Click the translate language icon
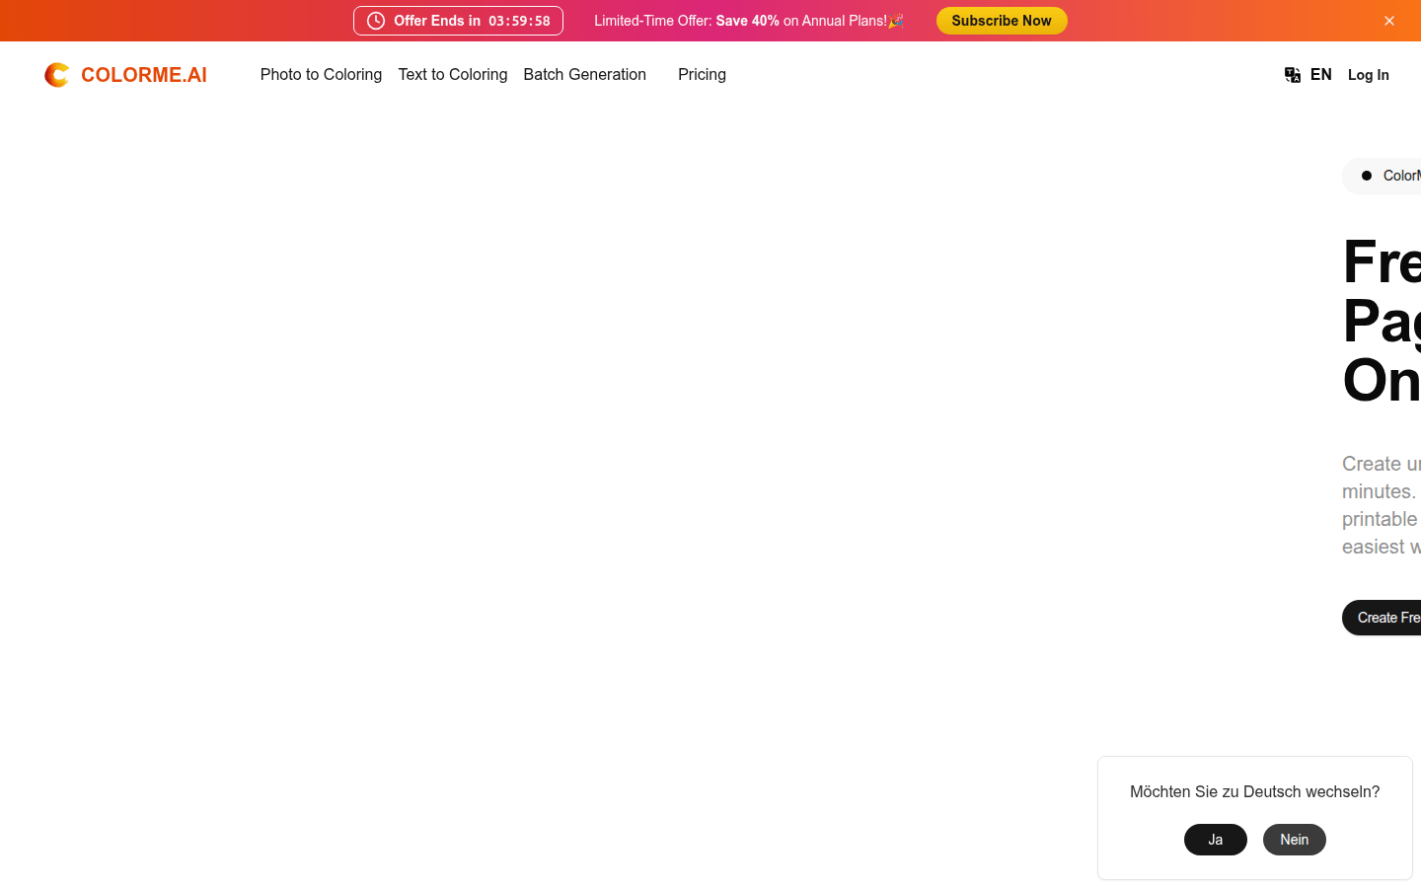The height and width of the screenshot is (888, 1421). click(x=1293, y=75)
